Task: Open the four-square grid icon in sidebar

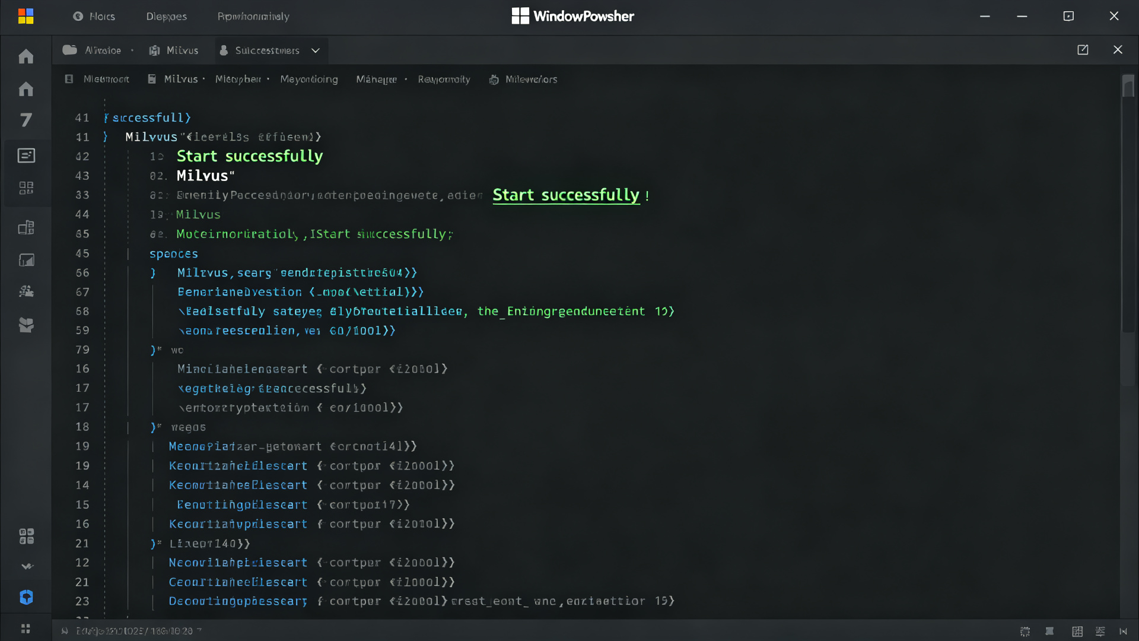Action: pyautogui.click(x=26, y=188)
